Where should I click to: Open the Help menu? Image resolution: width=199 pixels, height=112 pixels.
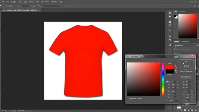coord(61,2)
